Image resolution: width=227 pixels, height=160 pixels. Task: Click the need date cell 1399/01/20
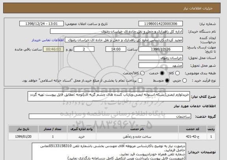click(x=23, y=136)
